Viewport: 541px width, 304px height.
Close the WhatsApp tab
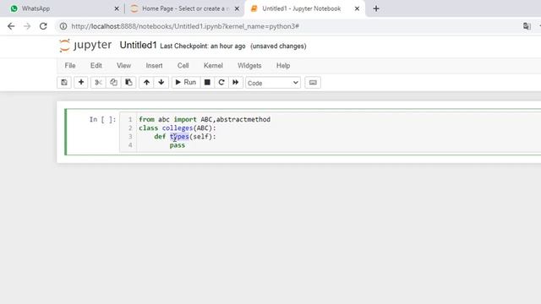tap(117, 8)
